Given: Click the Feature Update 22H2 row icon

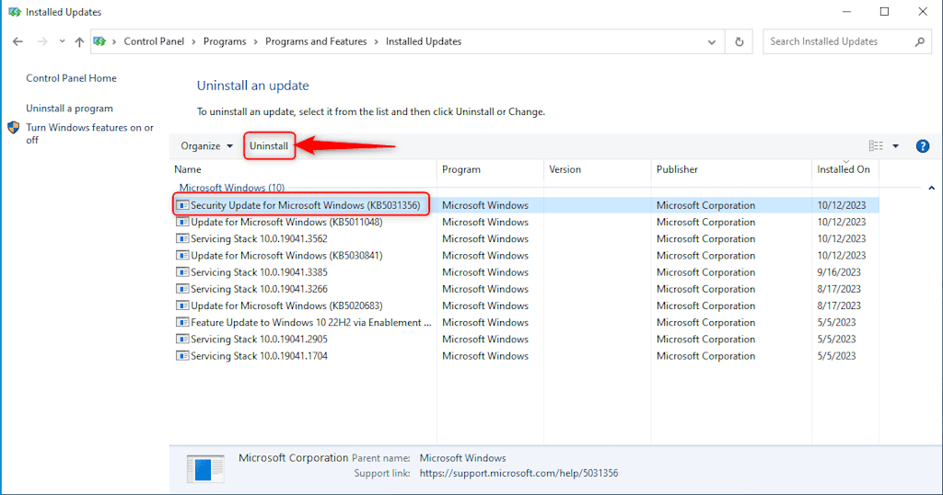Looking at the screenshot, I should tap(182, 323).
